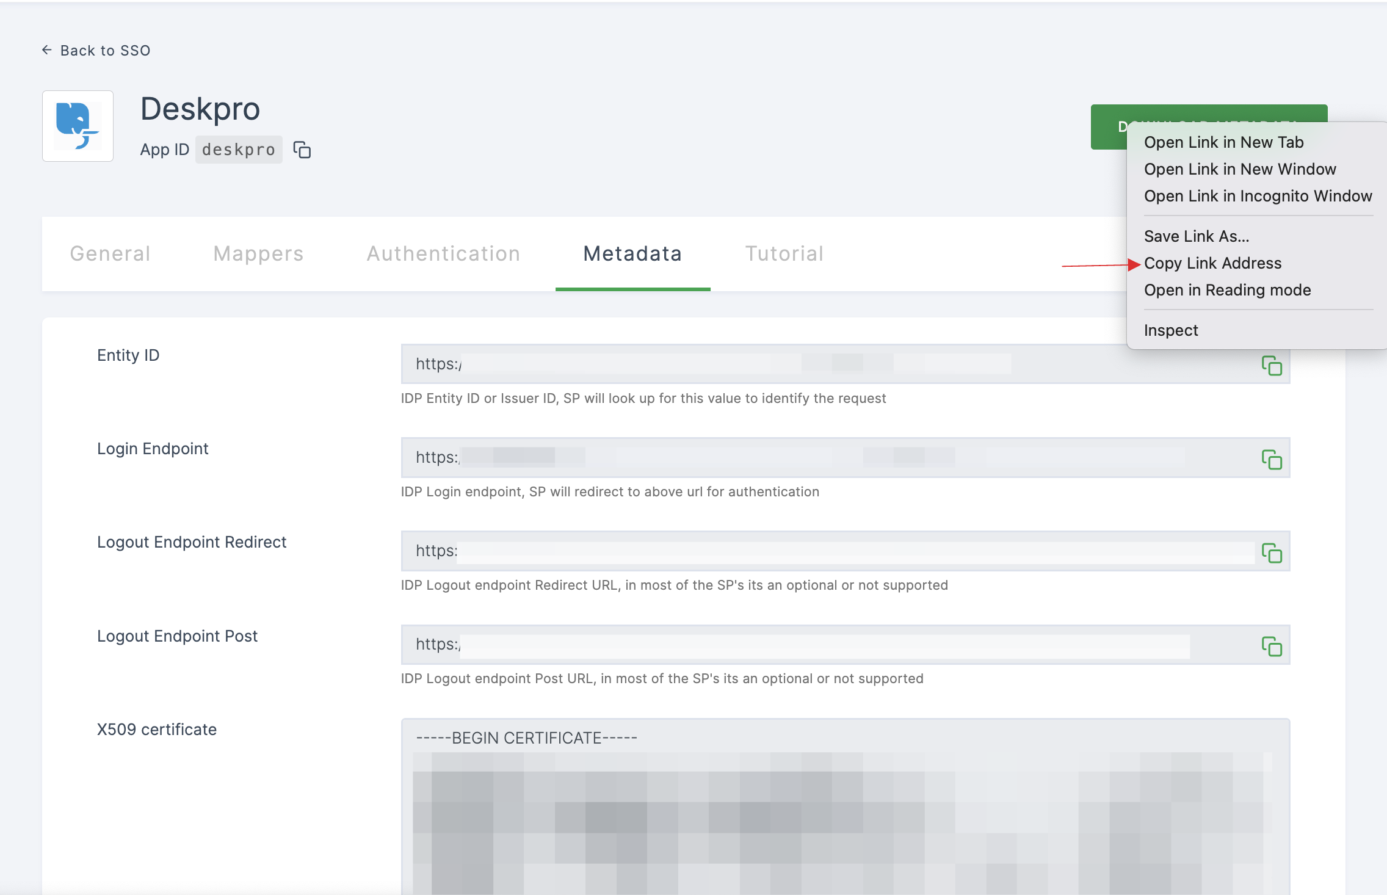
Task: Copy the Entity ID value
Action: (1272, 366)
